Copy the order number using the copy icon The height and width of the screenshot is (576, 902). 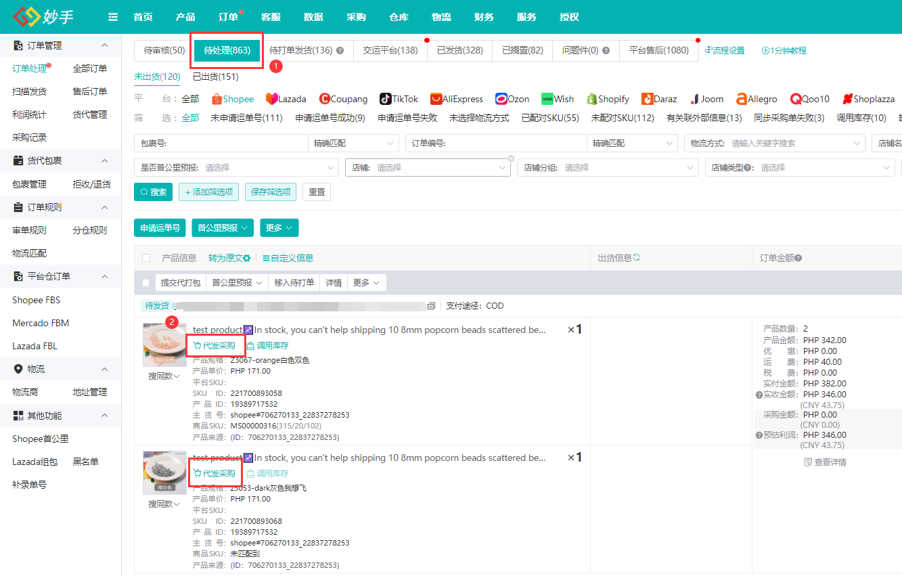coord(431,305)
